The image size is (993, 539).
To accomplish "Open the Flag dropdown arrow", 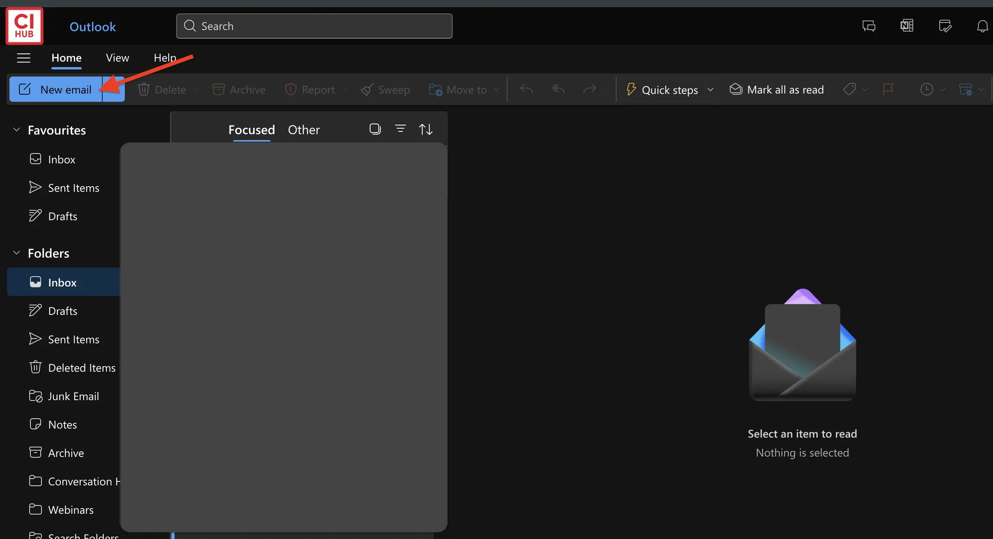I will pos(904,90).
